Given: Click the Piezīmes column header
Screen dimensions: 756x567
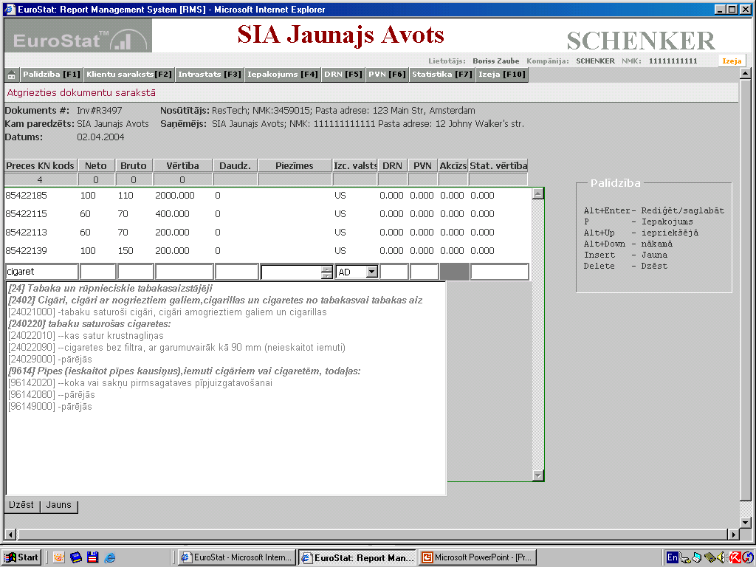Looking at the screenshot, I should pos(295,165).
